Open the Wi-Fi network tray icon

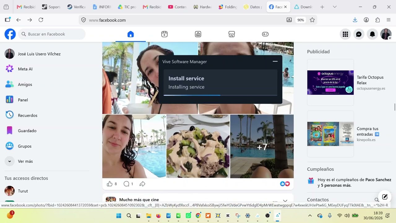coord(339,216)
